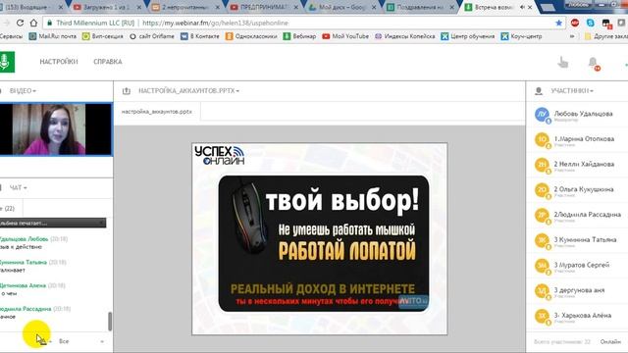Screen dimensions: 628x353
Task: Click Удальцова Любовь name in chat
Action: tap(24, 239)
